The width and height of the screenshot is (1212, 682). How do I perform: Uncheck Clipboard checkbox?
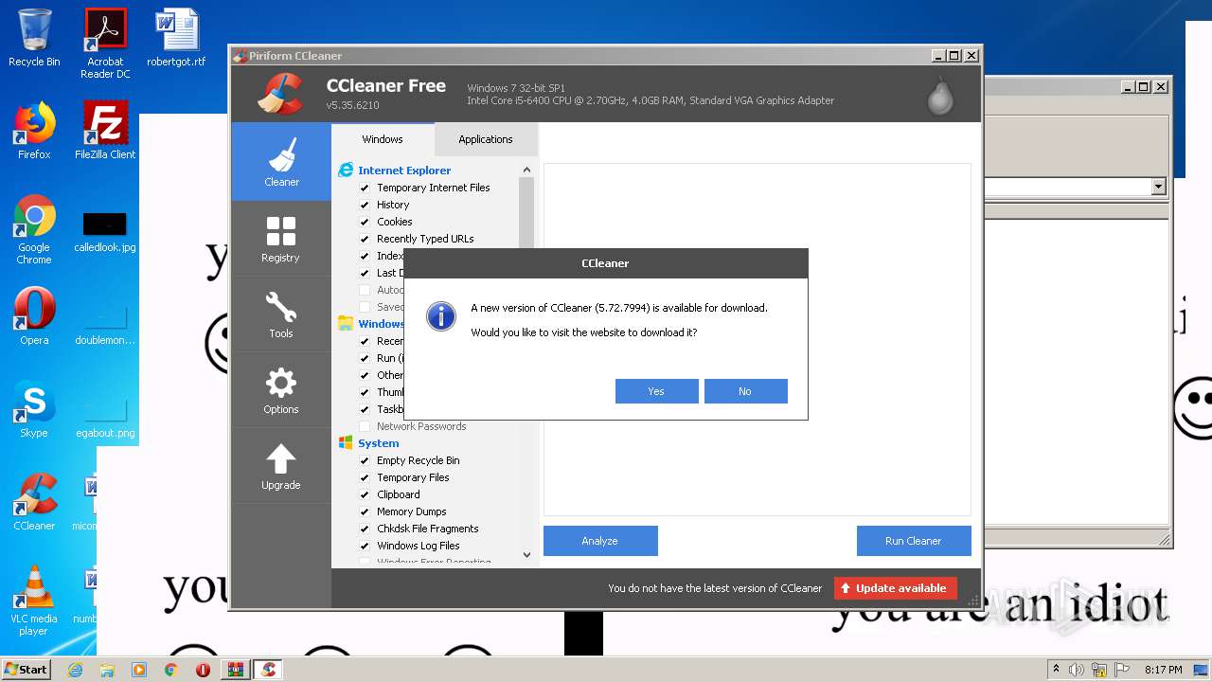[x=365, y=494]
